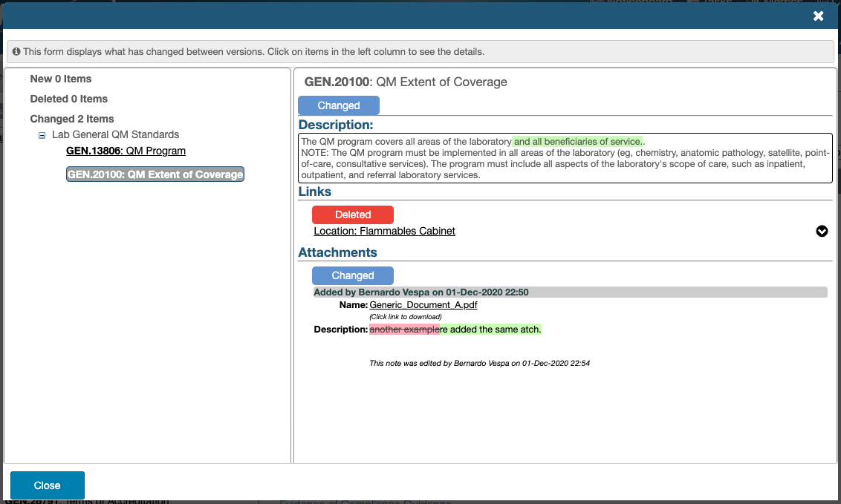The height and width of the screenshot is (504, 841).
Task: Click the description text box
Action: pos(565,158)
